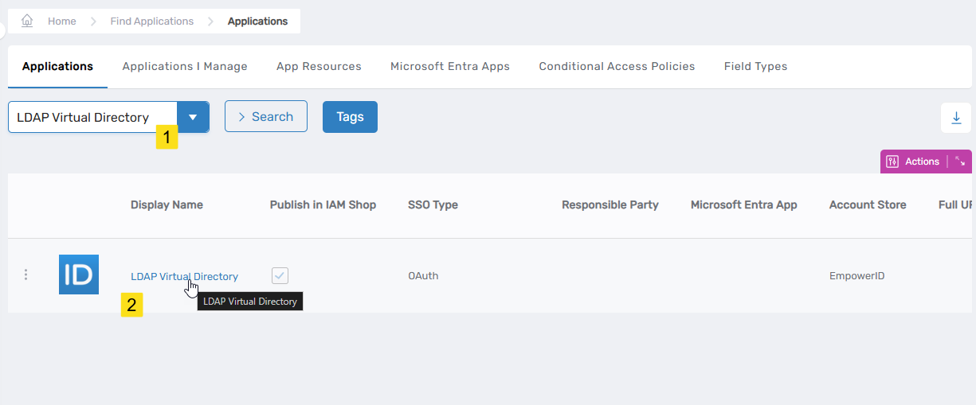Screen dimensions: 976x405
Task: Switch to Applications I Manage tab
Action: [185, 66]
